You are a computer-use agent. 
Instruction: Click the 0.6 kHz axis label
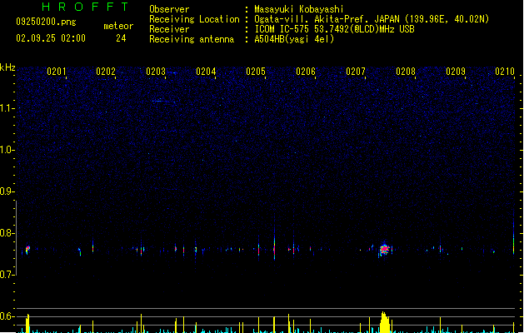7,316
